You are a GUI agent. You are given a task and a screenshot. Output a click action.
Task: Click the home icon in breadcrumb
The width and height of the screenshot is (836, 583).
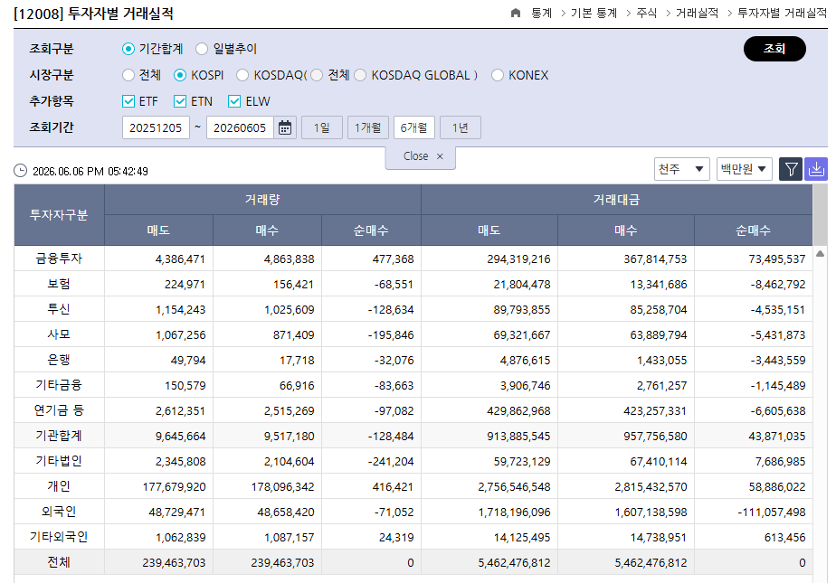[515, 13]
